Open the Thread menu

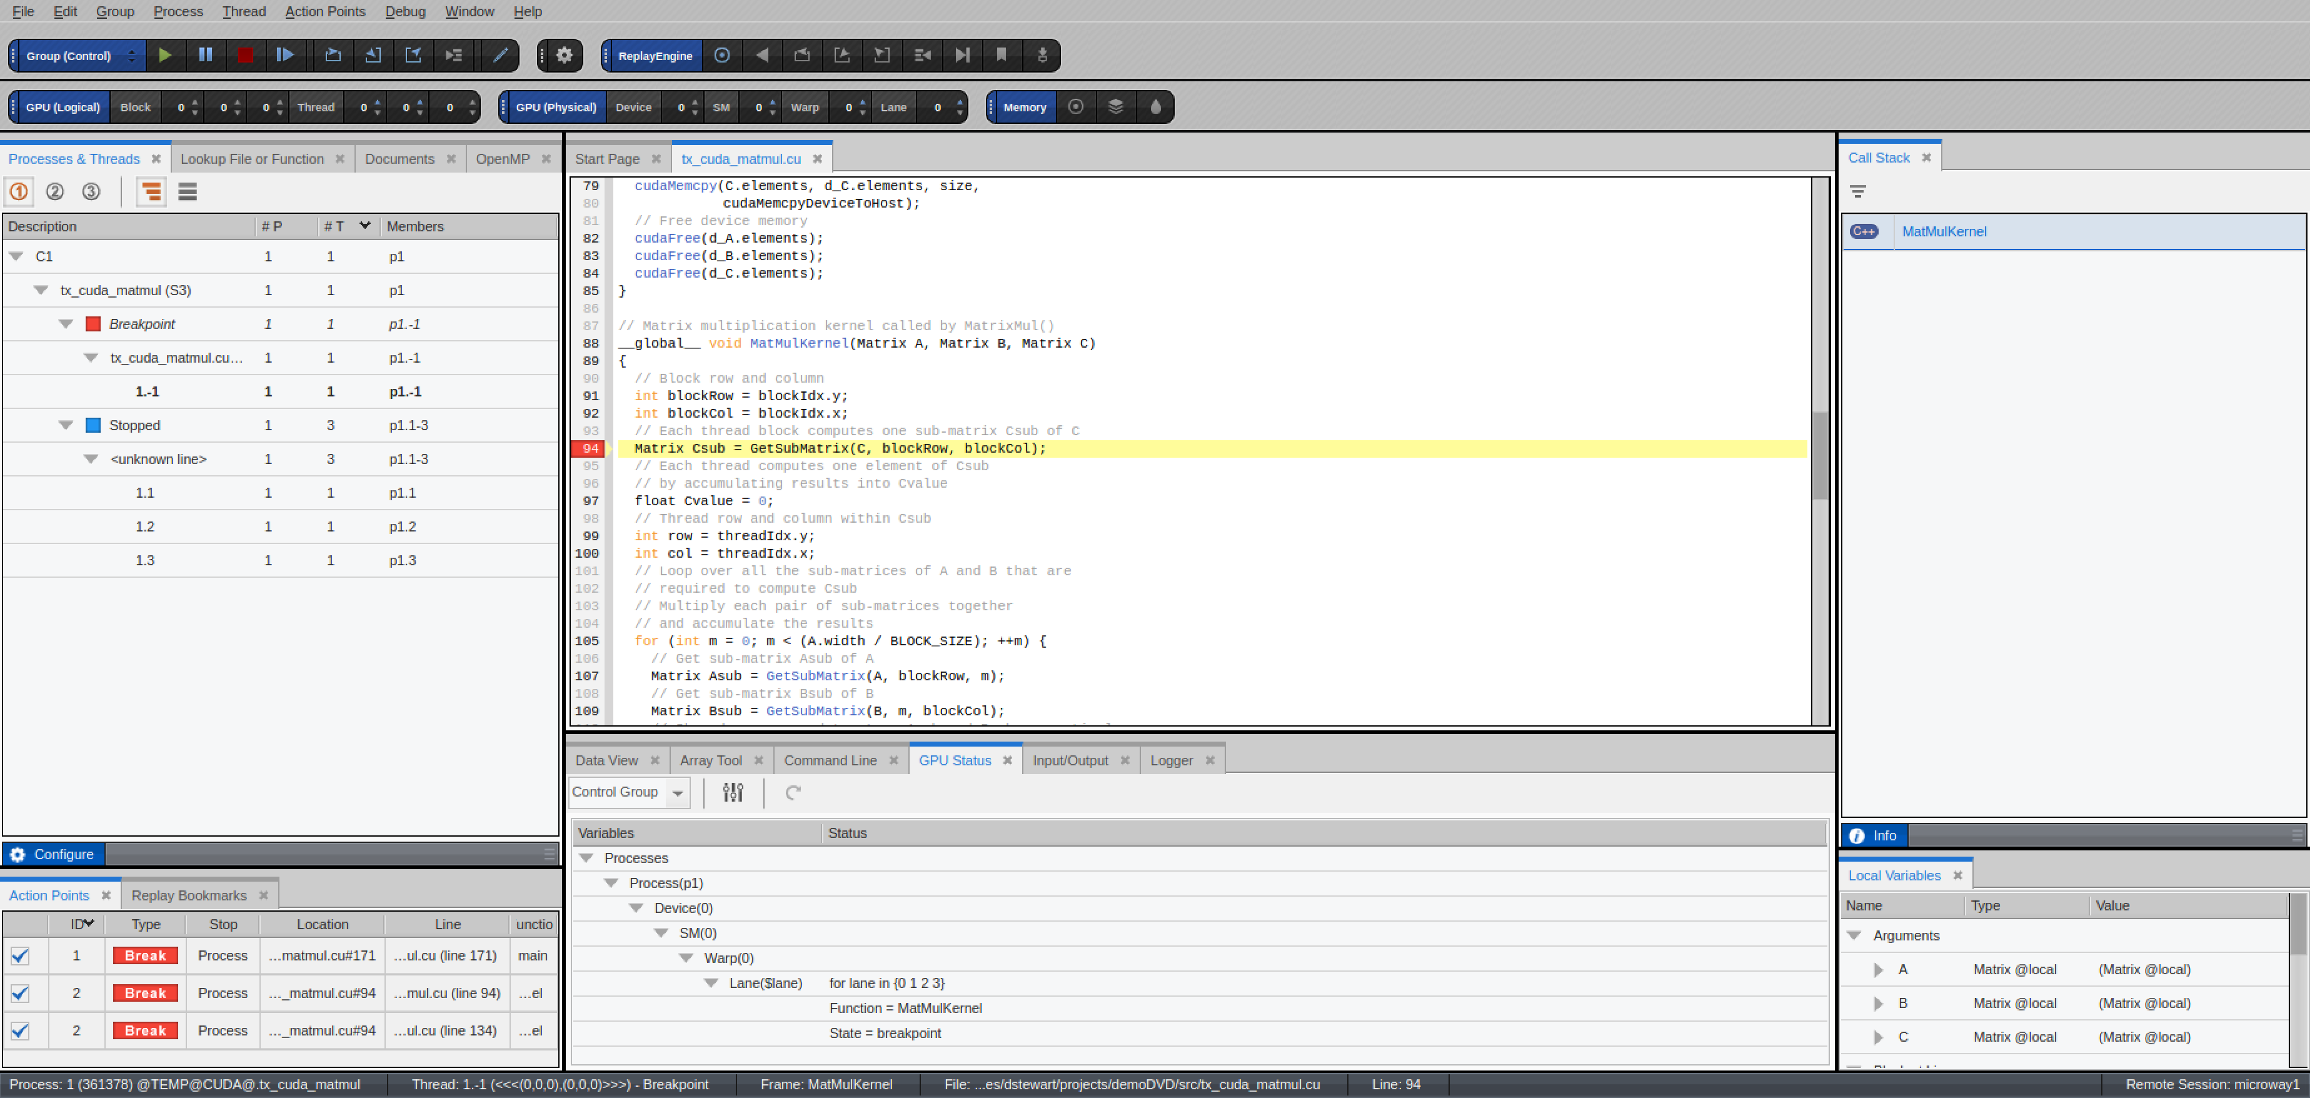244,11
